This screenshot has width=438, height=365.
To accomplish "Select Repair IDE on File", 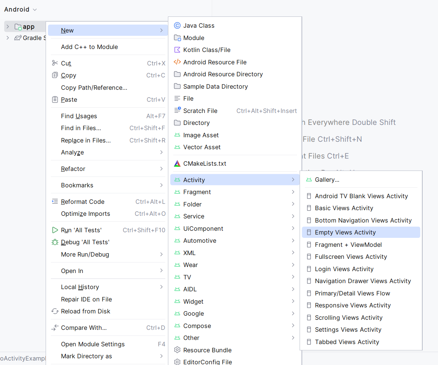I will (x=108, y=299).
